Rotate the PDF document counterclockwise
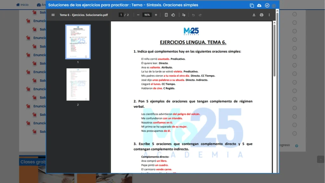Viewport: 325px width, 183px height. (173, 15)
